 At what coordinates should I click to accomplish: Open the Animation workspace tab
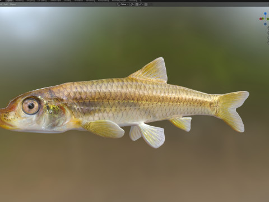pyautogui.click(x=78, y=1)
